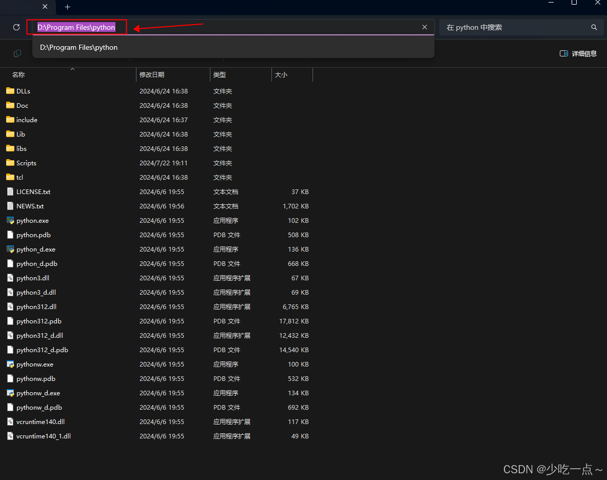The width and height of the screenshot is (607, 480).
Task: Click the 文本文档 type of LICENSE.txt
Action: click(x=226, y=192)
